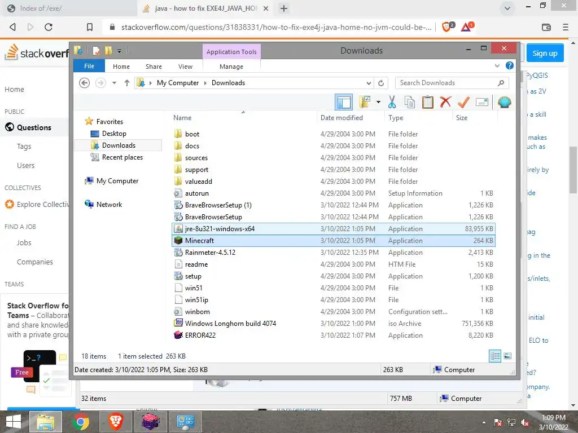Click the Favorites star heading
The height and width of the screenshot is (433, 578).
pos(110,122)
